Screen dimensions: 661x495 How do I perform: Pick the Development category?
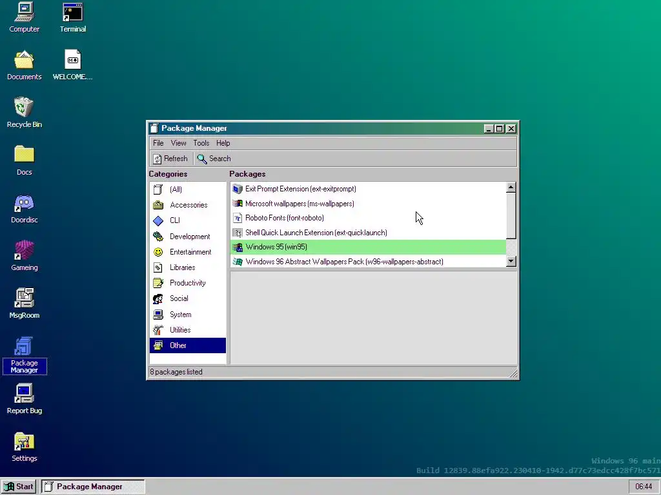(188, 236)
